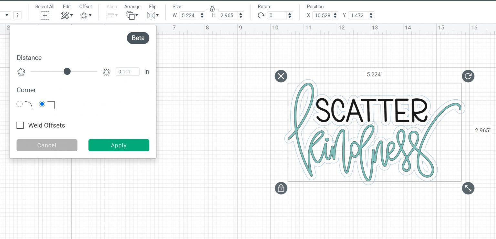The width and height of the screenshot is (496, 239).
Task: Open the Edit dropdown arrow
Action: tap(72, 15)
